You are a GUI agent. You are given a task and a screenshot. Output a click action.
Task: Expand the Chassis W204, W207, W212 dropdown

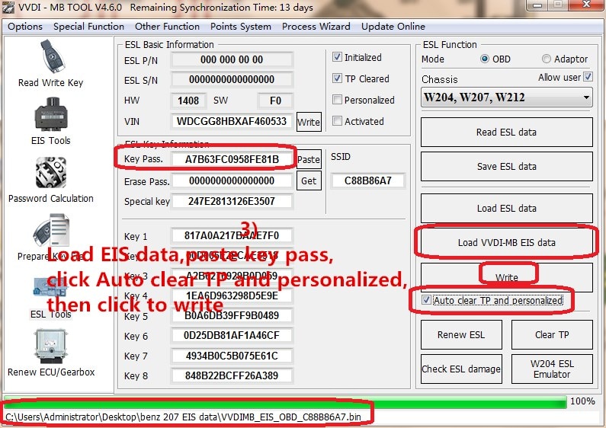[x=507, y=97]
